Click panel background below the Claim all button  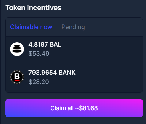click(x=74, y=121)
